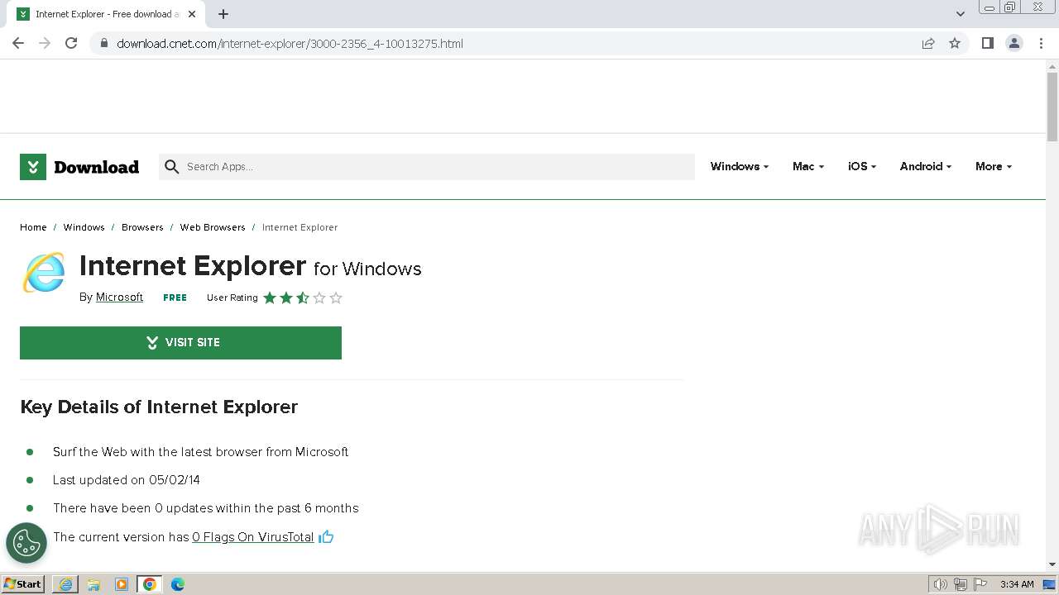Viewport: 1059px width, 595px height.
Task: Click the Internet Explorer app logo
Action: (x=44, y=273)
